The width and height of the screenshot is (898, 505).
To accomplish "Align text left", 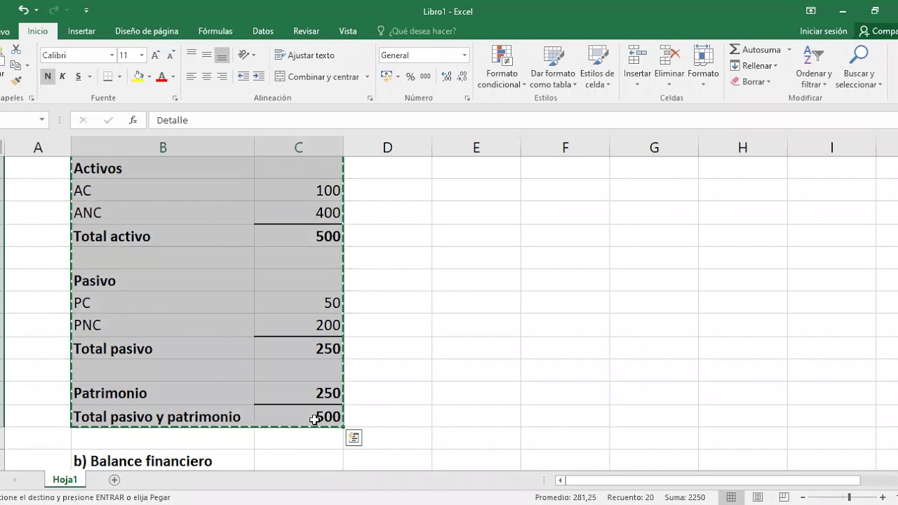I will [192, 76].
